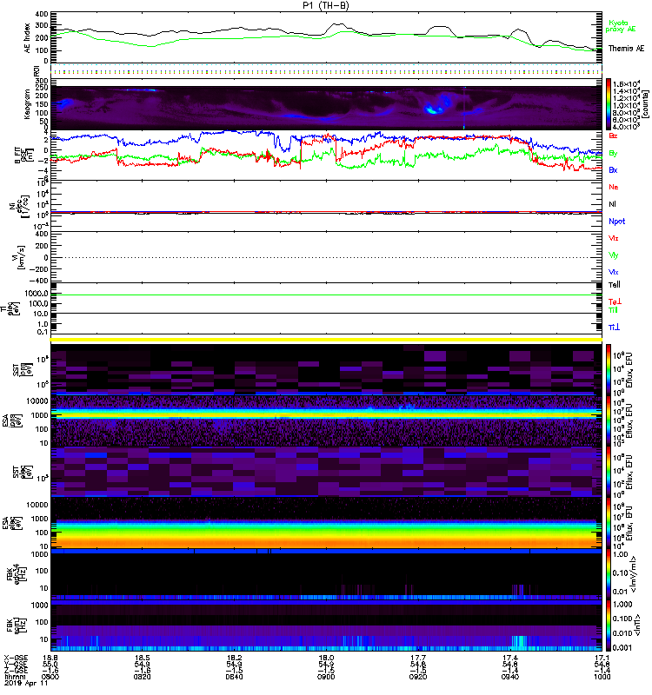Viewport: 652px width, 695px height.
Task: Click the 1000 time tick label
Action: pyautogui.click(x=602, y=677)
